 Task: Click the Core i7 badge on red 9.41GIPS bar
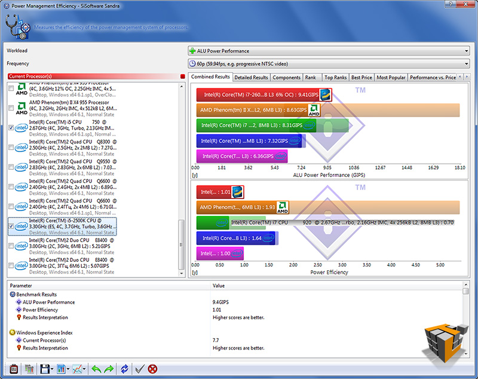click(325, 95)
